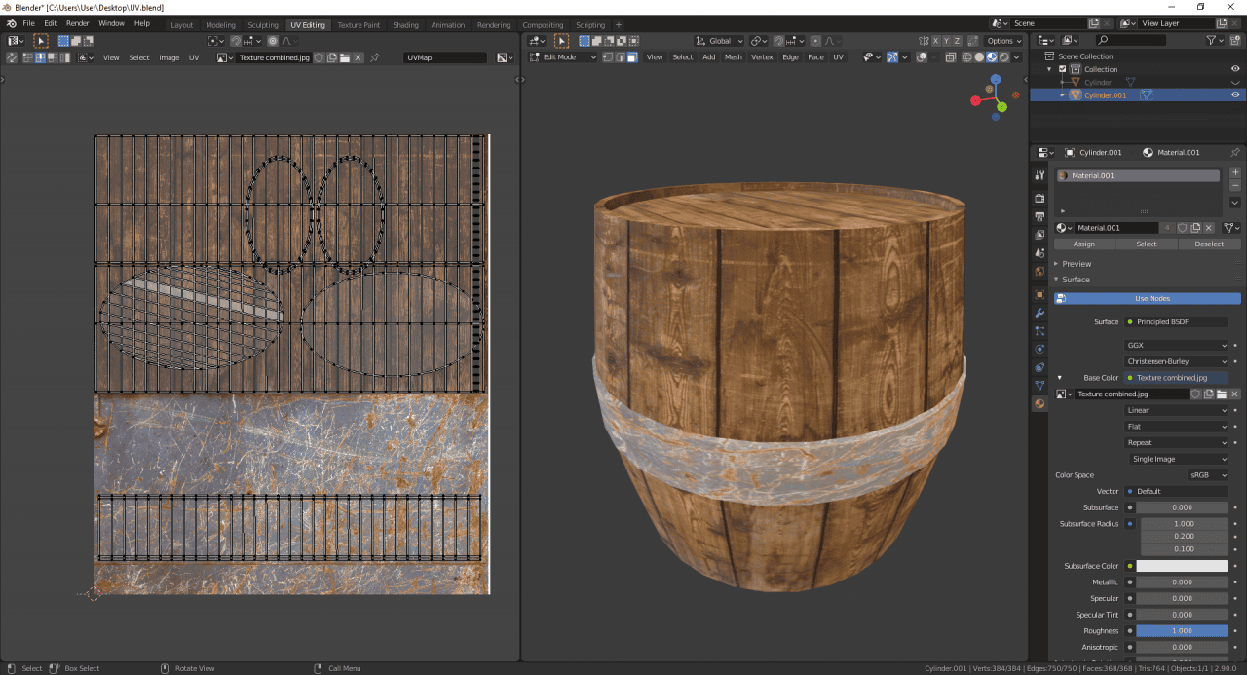
Task: Select the Edge select mode icon
Action: (x=621, y=56)
